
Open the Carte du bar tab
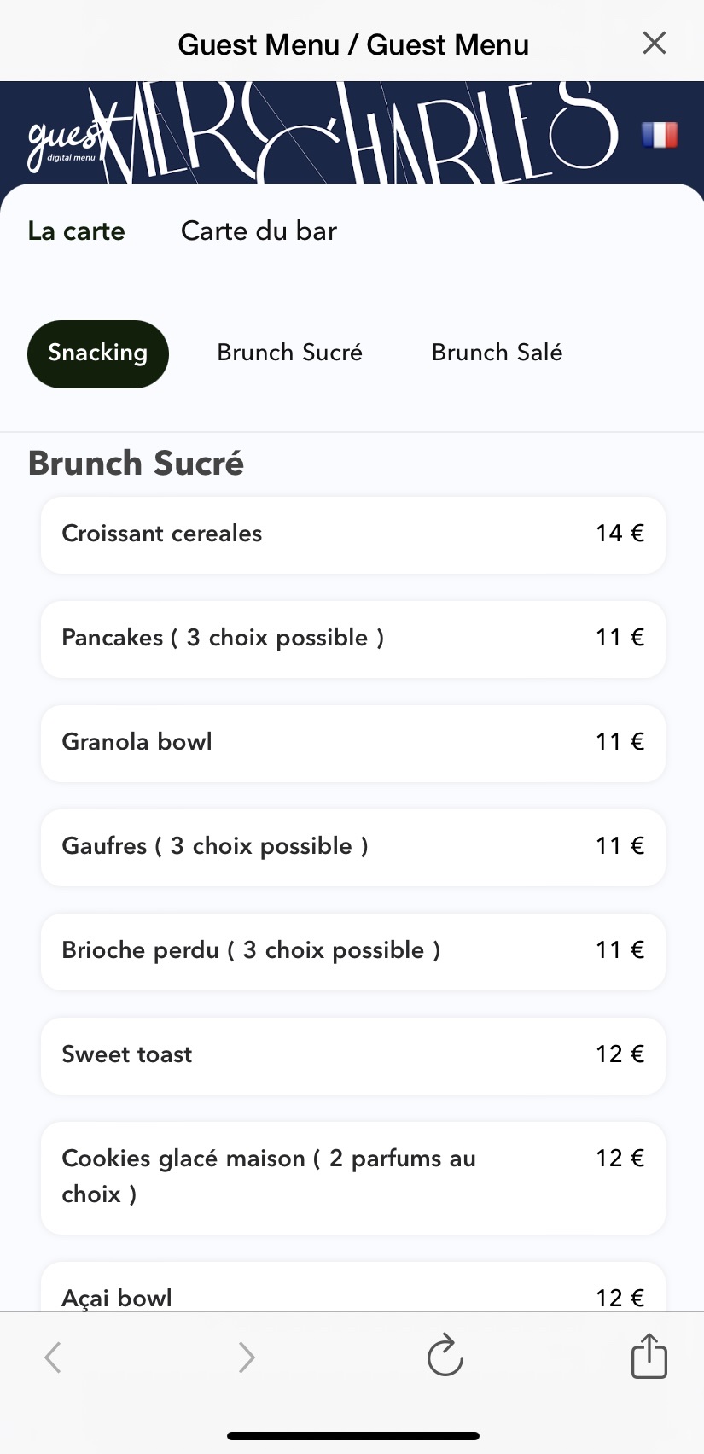(x=259, y=231)
